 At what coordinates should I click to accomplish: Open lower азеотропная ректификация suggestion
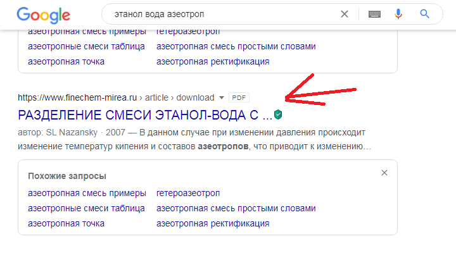tap(213, 223)
